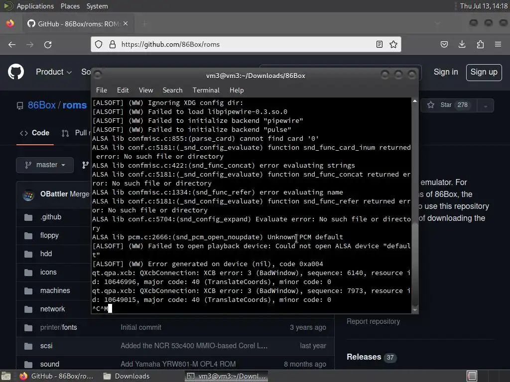This screenshot has height=382, width=510.
Task: Click the terminal scrollbar down arrow
Action: 415,310
